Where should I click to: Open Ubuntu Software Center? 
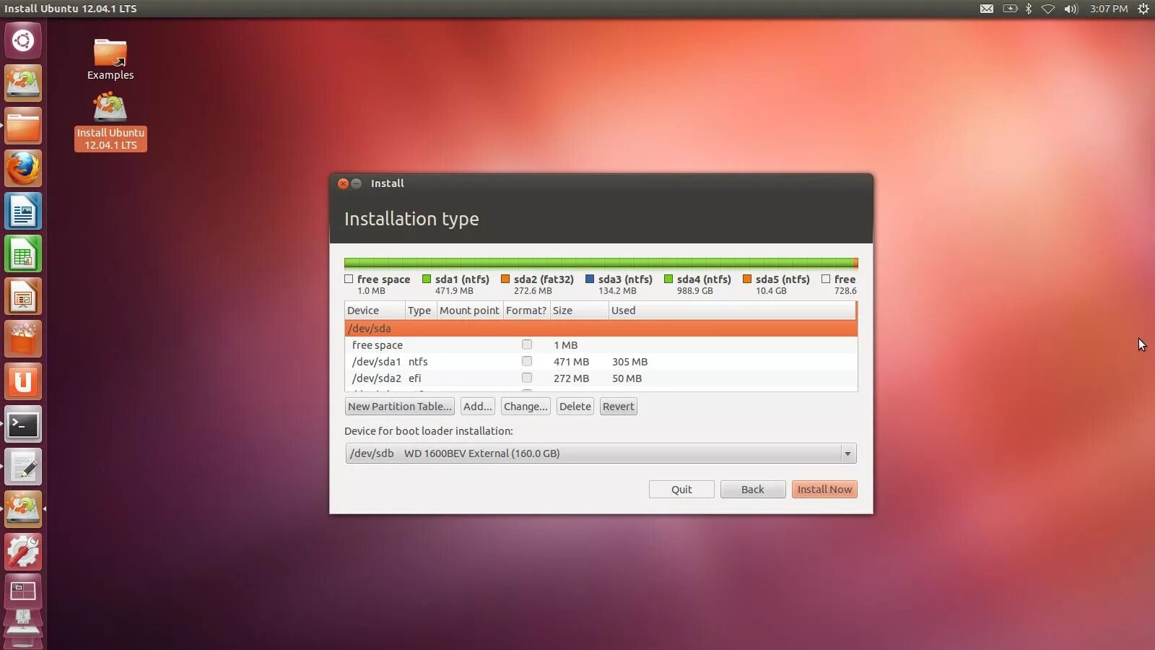point(23,339)
